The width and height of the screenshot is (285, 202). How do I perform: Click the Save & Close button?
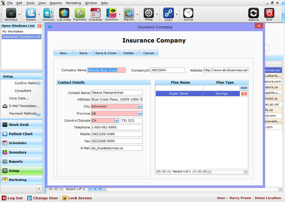click(x=106, y=53)
